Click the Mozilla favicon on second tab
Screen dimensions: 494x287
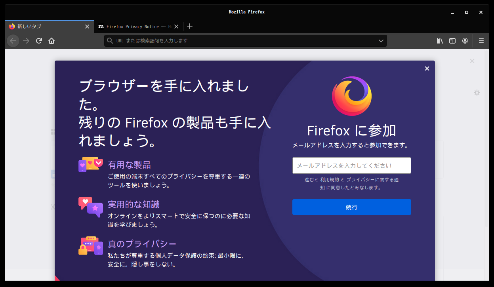coord(101,27)
